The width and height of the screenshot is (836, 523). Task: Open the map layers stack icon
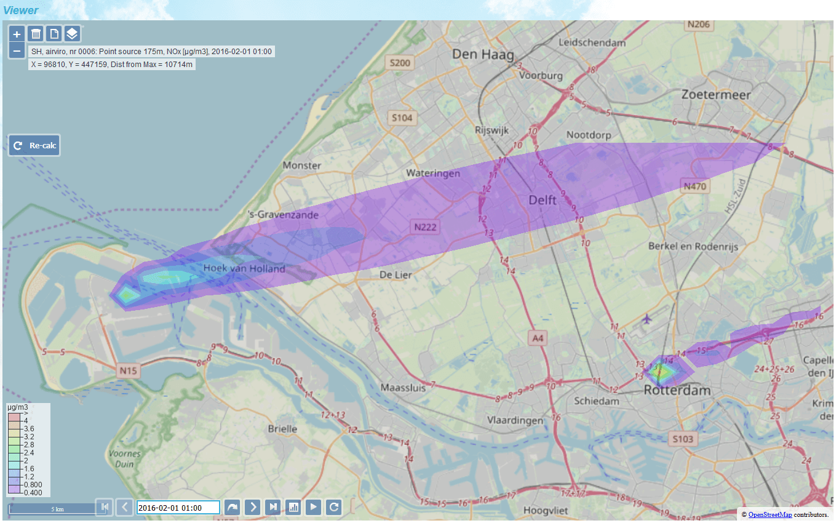click(x=72, y=34)
